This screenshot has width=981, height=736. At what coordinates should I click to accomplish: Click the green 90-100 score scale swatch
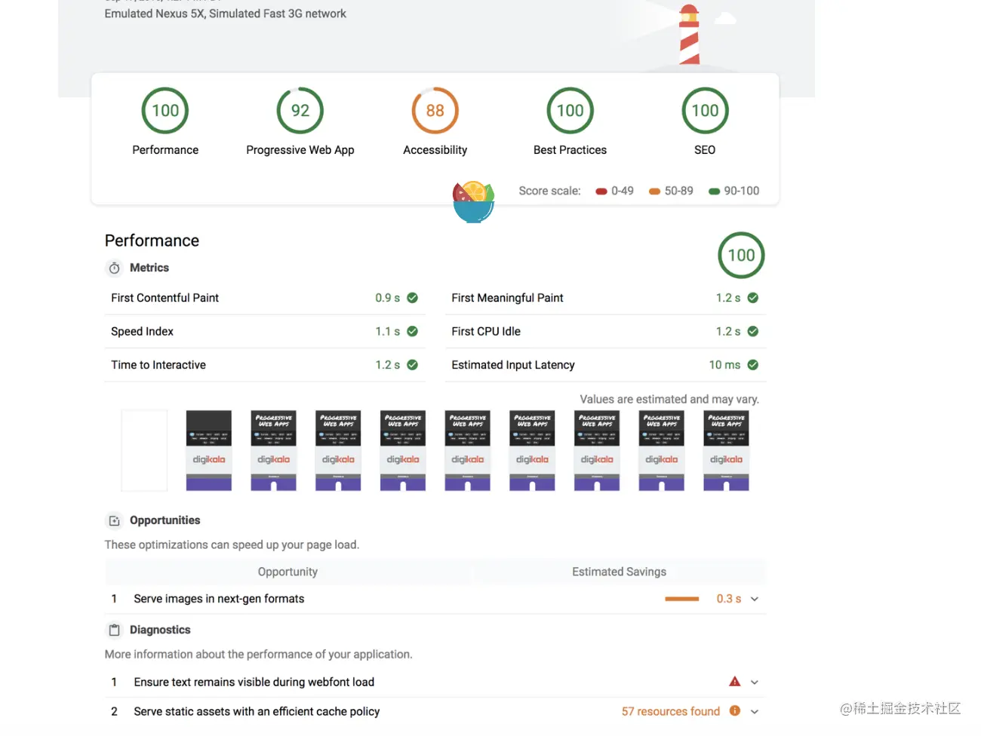point(715,192)
